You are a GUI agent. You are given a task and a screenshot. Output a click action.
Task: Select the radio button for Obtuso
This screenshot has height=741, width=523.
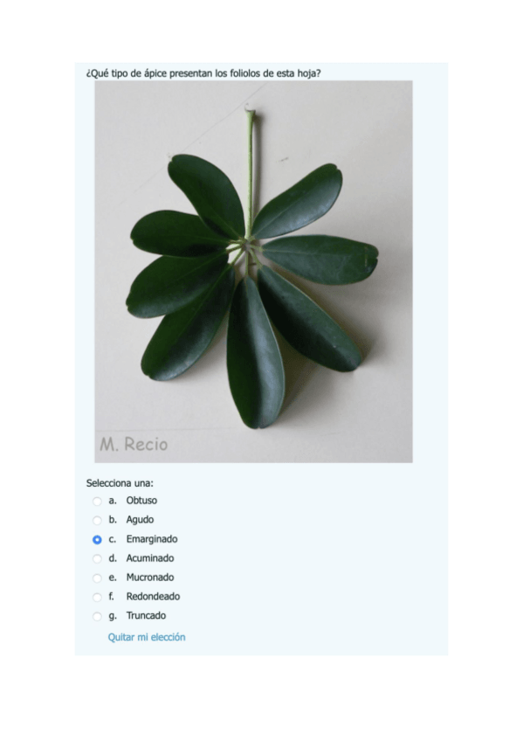(97, 501)
